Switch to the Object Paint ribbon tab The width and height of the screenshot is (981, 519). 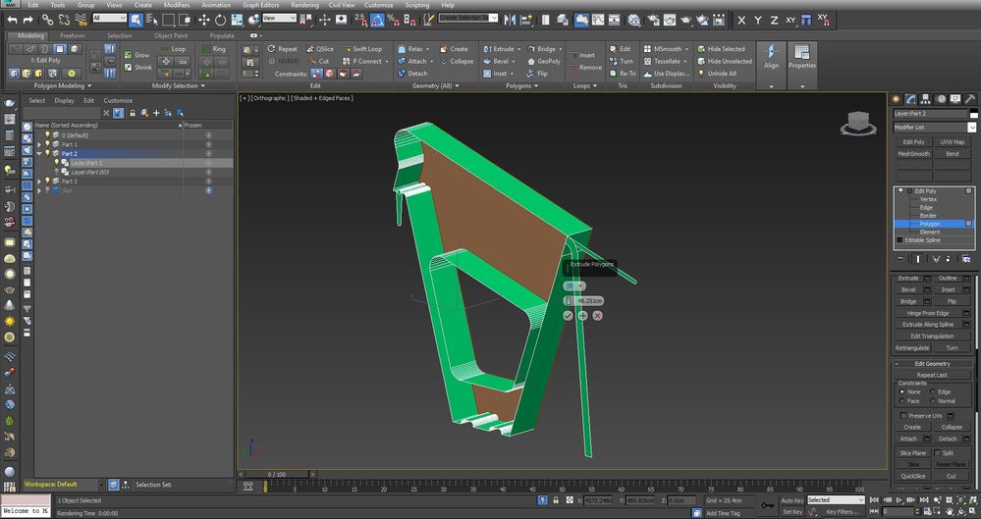[x=171, y=35]
